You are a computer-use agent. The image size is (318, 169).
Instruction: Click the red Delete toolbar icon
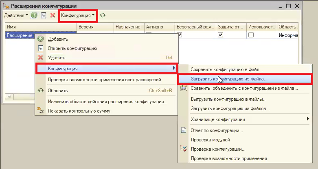pyautogui.click(x=53, y=15)
